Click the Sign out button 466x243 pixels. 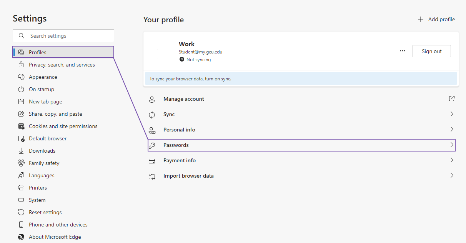pyautogui.click(x=431, y=51)
